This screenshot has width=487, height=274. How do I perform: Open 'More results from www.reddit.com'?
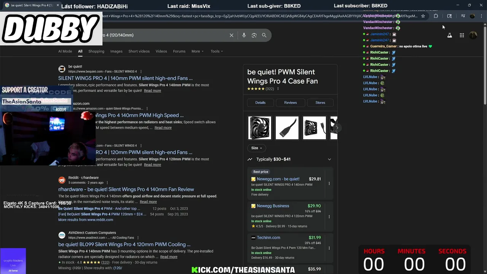86,220
